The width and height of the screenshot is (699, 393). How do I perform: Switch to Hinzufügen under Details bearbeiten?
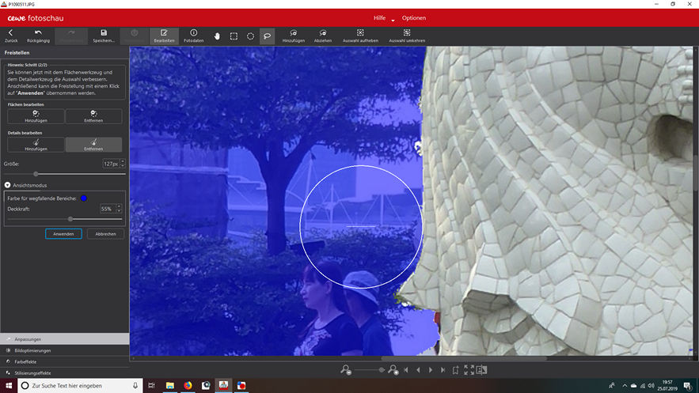point(36,145)
